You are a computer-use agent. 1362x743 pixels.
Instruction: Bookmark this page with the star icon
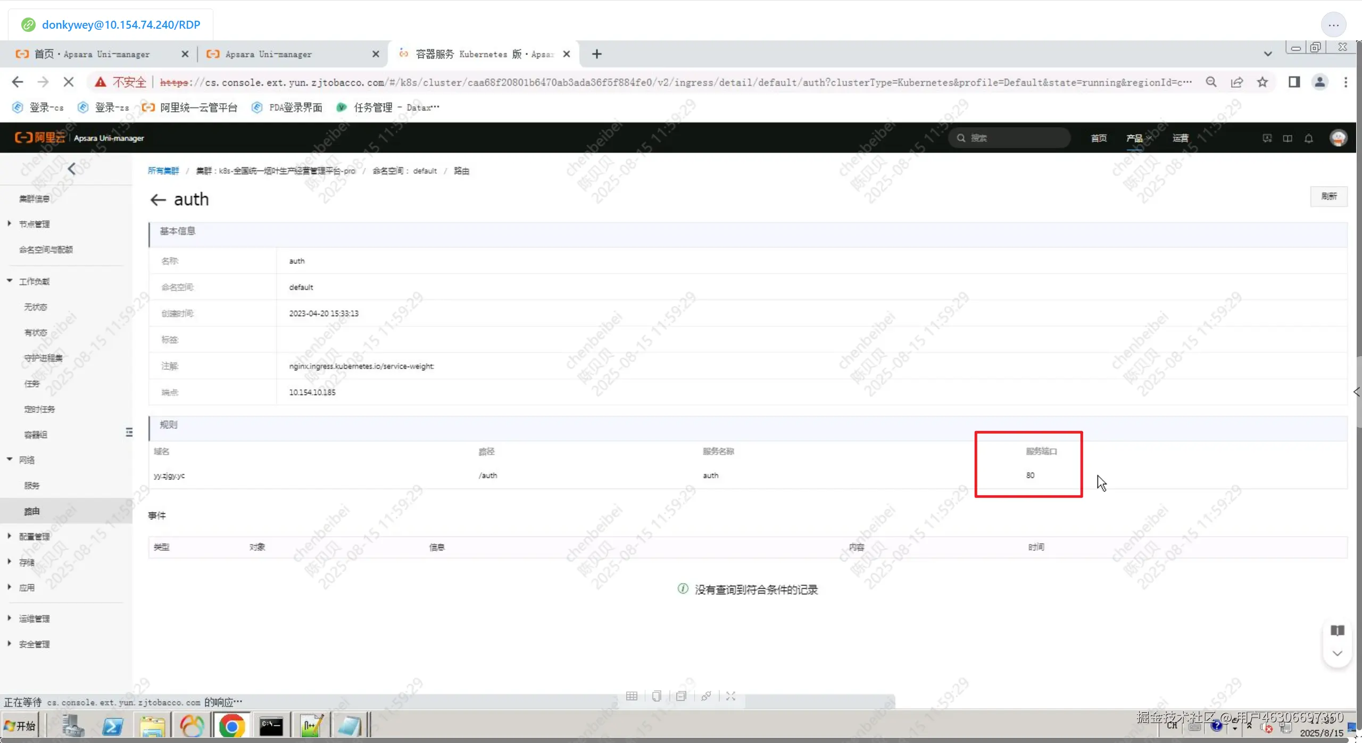(1262, 82)
